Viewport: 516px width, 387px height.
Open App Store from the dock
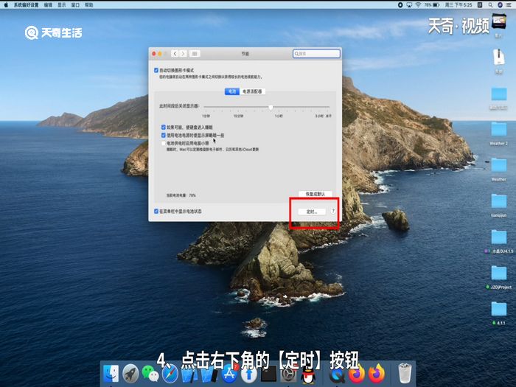(229, 374)
